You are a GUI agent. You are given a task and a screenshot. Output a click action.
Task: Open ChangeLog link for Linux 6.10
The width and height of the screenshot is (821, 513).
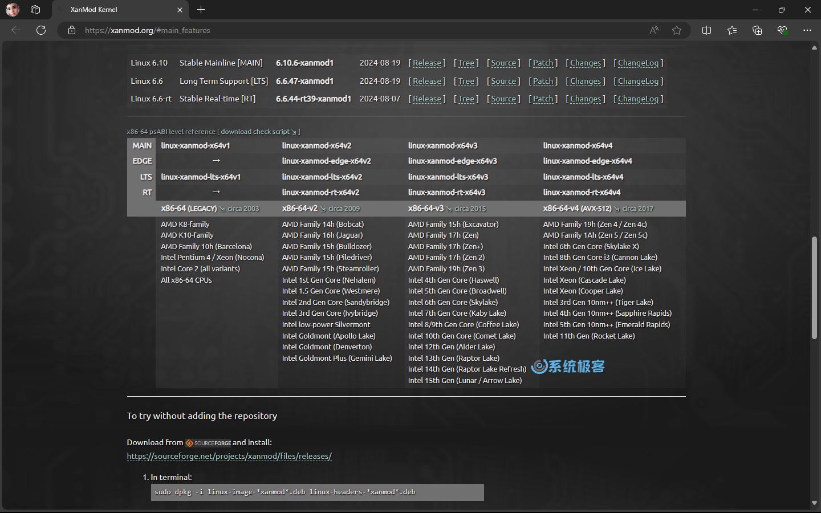coord(638,63)
